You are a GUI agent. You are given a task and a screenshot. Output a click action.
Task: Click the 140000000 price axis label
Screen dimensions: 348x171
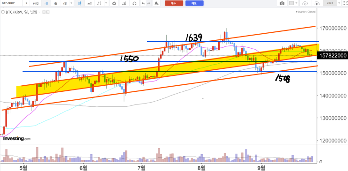[x=333, y=96]
